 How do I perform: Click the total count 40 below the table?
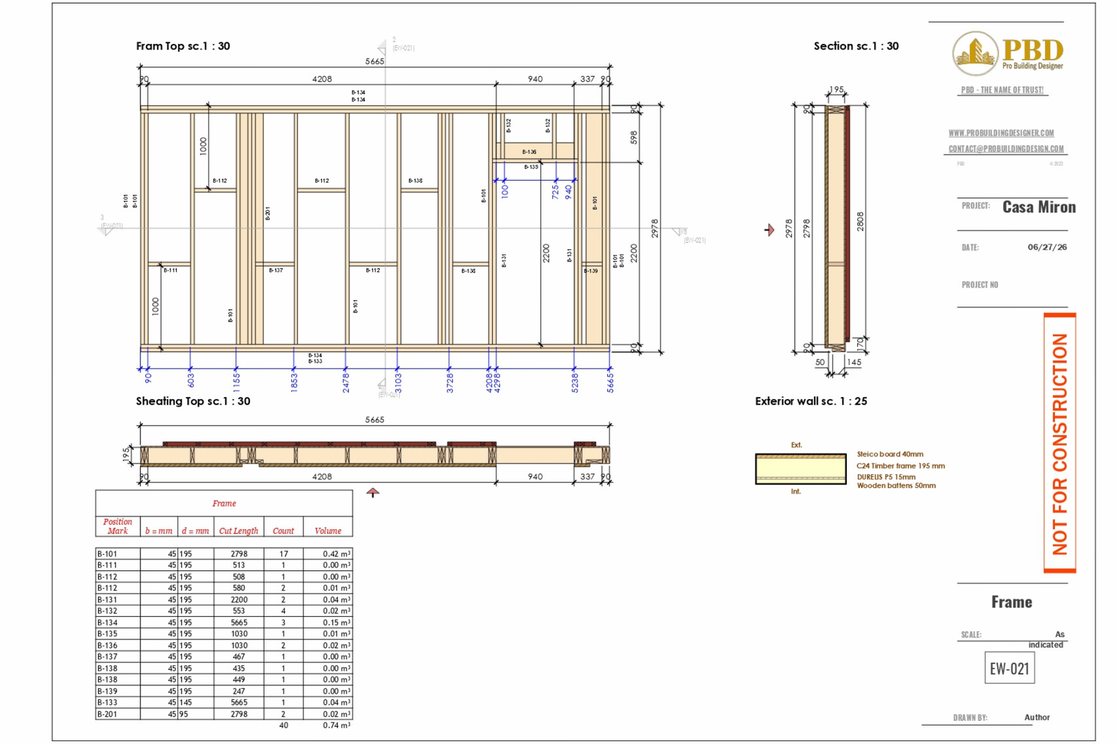[x=283, y=726]
